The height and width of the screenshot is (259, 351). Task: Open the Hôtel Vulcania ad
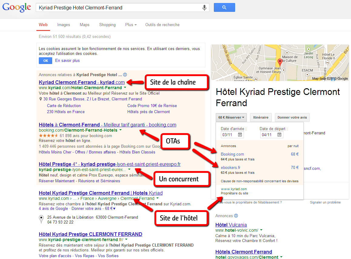[231, 225]
